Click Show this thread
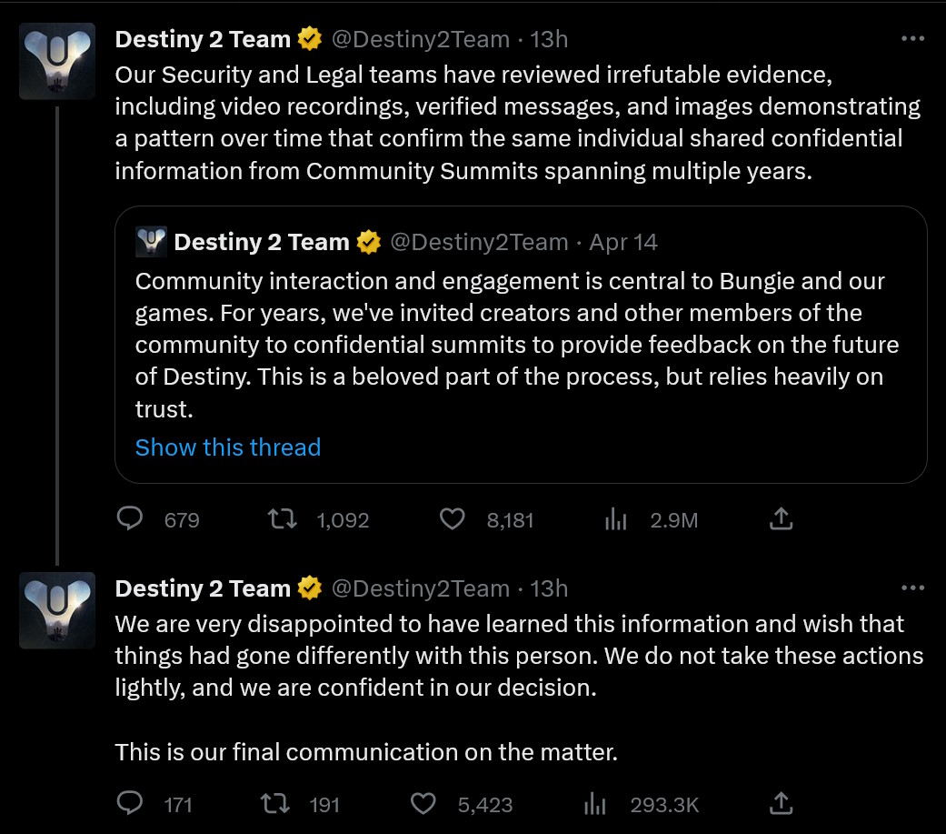Viewport: 946px width, 834px height. pyautogui.click(x=227, y=447)
